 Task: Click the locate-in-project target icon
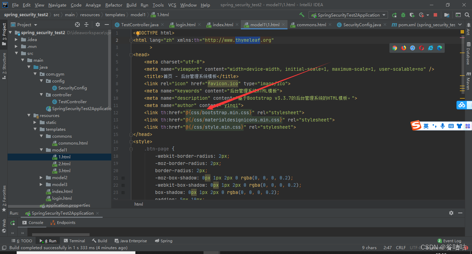[x=77, y=25]
